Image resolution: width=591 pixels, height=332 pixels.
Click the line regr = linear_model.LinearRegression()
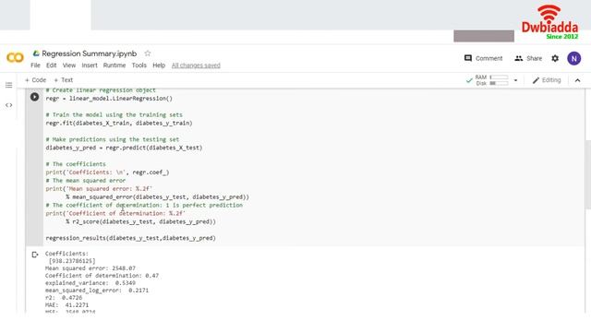109,99
